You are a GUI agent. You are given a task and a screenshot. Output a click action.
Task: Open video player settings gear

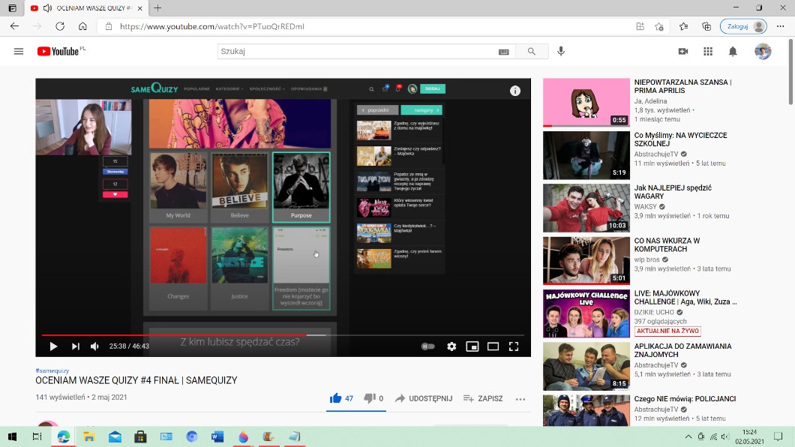click(451, 346)
